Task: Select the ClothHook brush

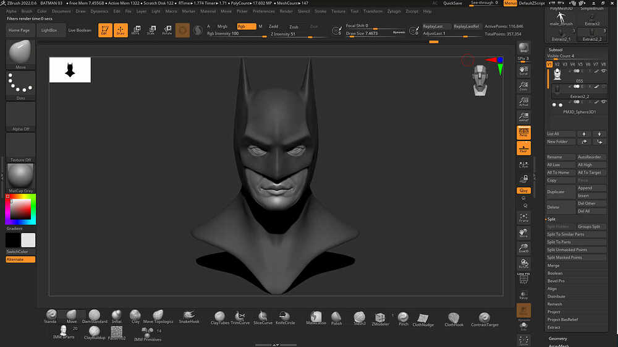Action: [454, 319]
